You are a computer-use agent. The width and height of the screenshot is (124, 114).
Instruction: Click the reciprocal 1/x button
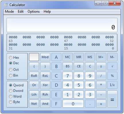112,85
